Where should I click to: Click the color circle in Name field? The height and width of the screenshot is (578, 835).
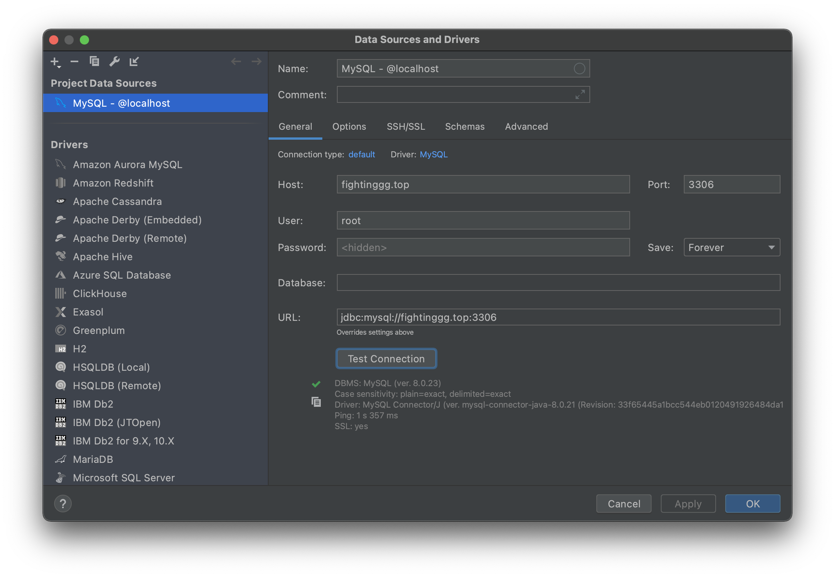pyautogui.click(x=579, y=69)
